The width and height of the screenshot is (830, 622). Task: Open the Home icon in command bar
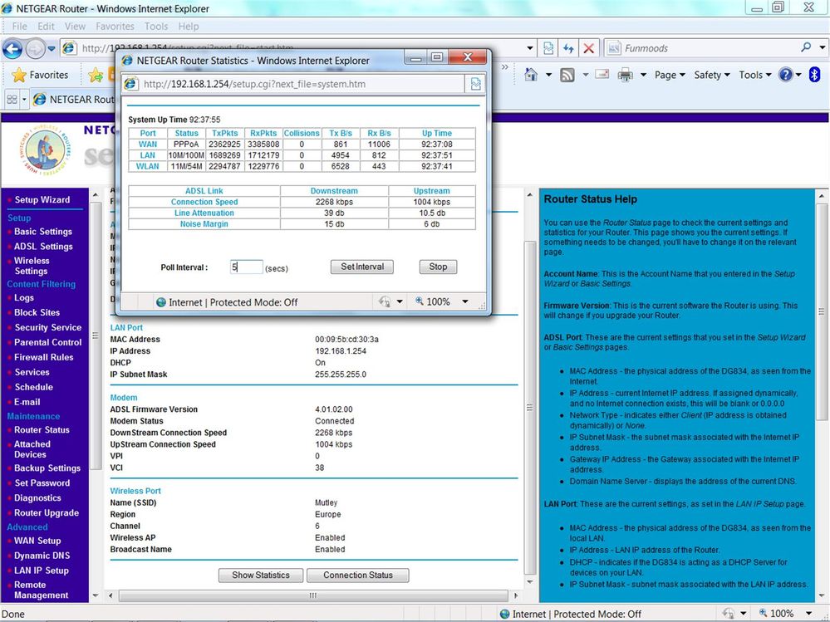[x=530, y=75]
